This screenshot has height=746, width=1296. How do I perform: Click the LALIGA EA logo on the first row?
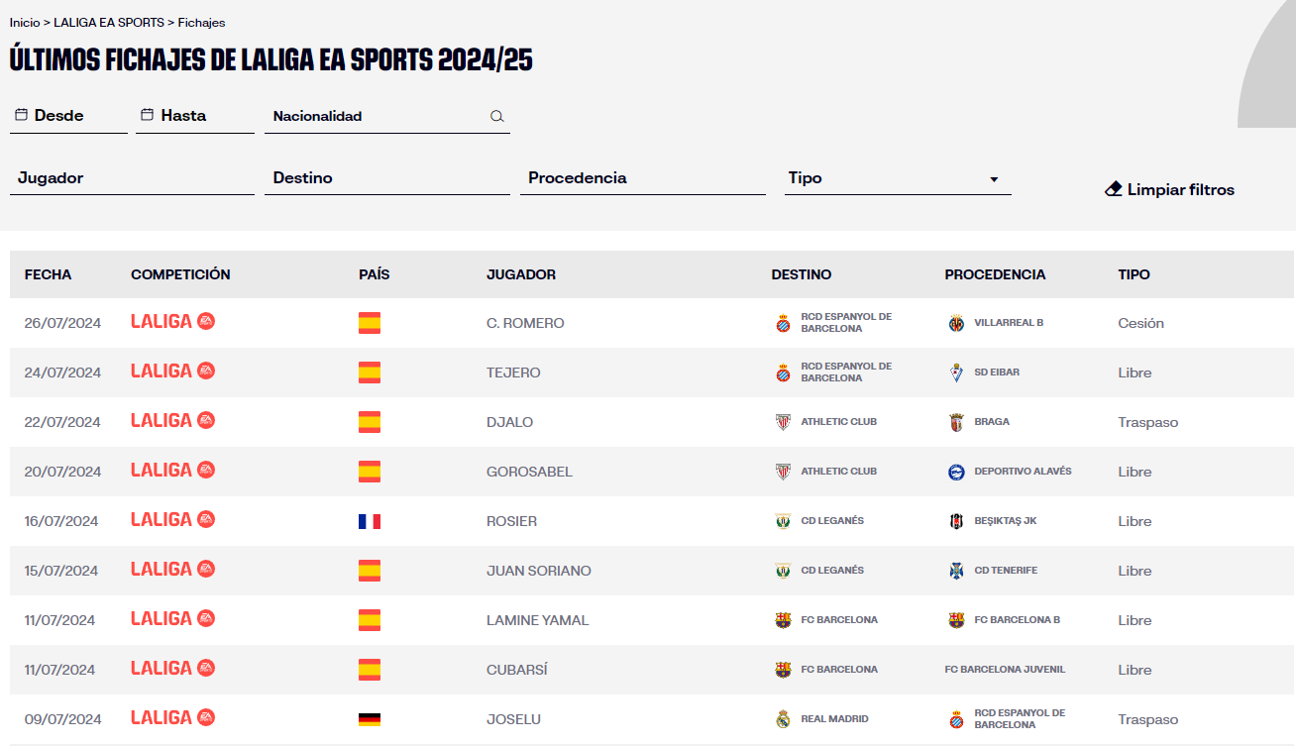coord(173,321)
